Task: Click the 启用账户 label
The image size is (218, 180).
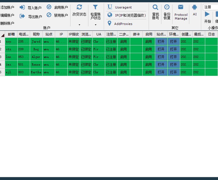Action: [61, 7]
